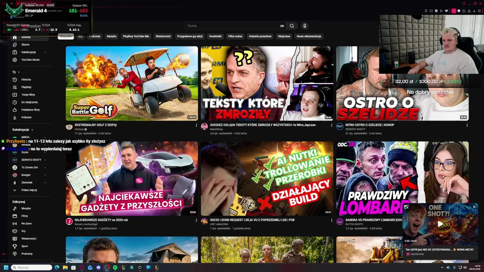Image resolution: width=484 pixels, height=272 pixels.
Task: Open the browser snapshot tool icon
Action: point(431,11)
